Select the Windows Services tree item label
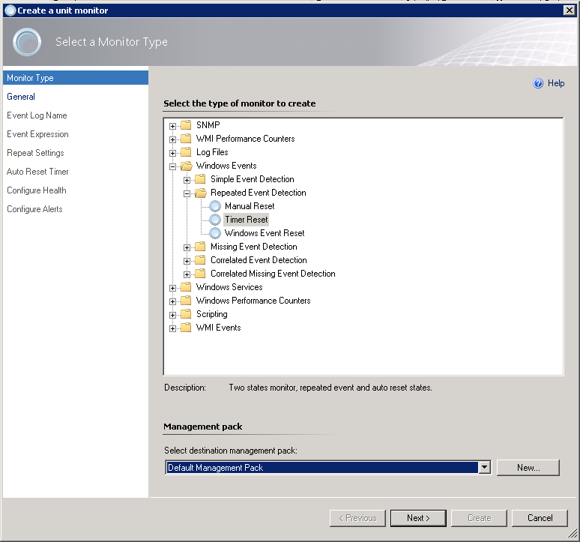 [229, 287]
